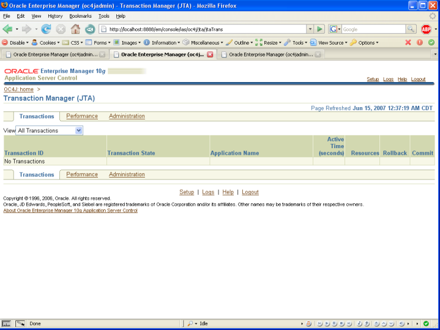
Task: Open About Oracle Enterprise Manager 10g link
Action: [x=70, y=211]
